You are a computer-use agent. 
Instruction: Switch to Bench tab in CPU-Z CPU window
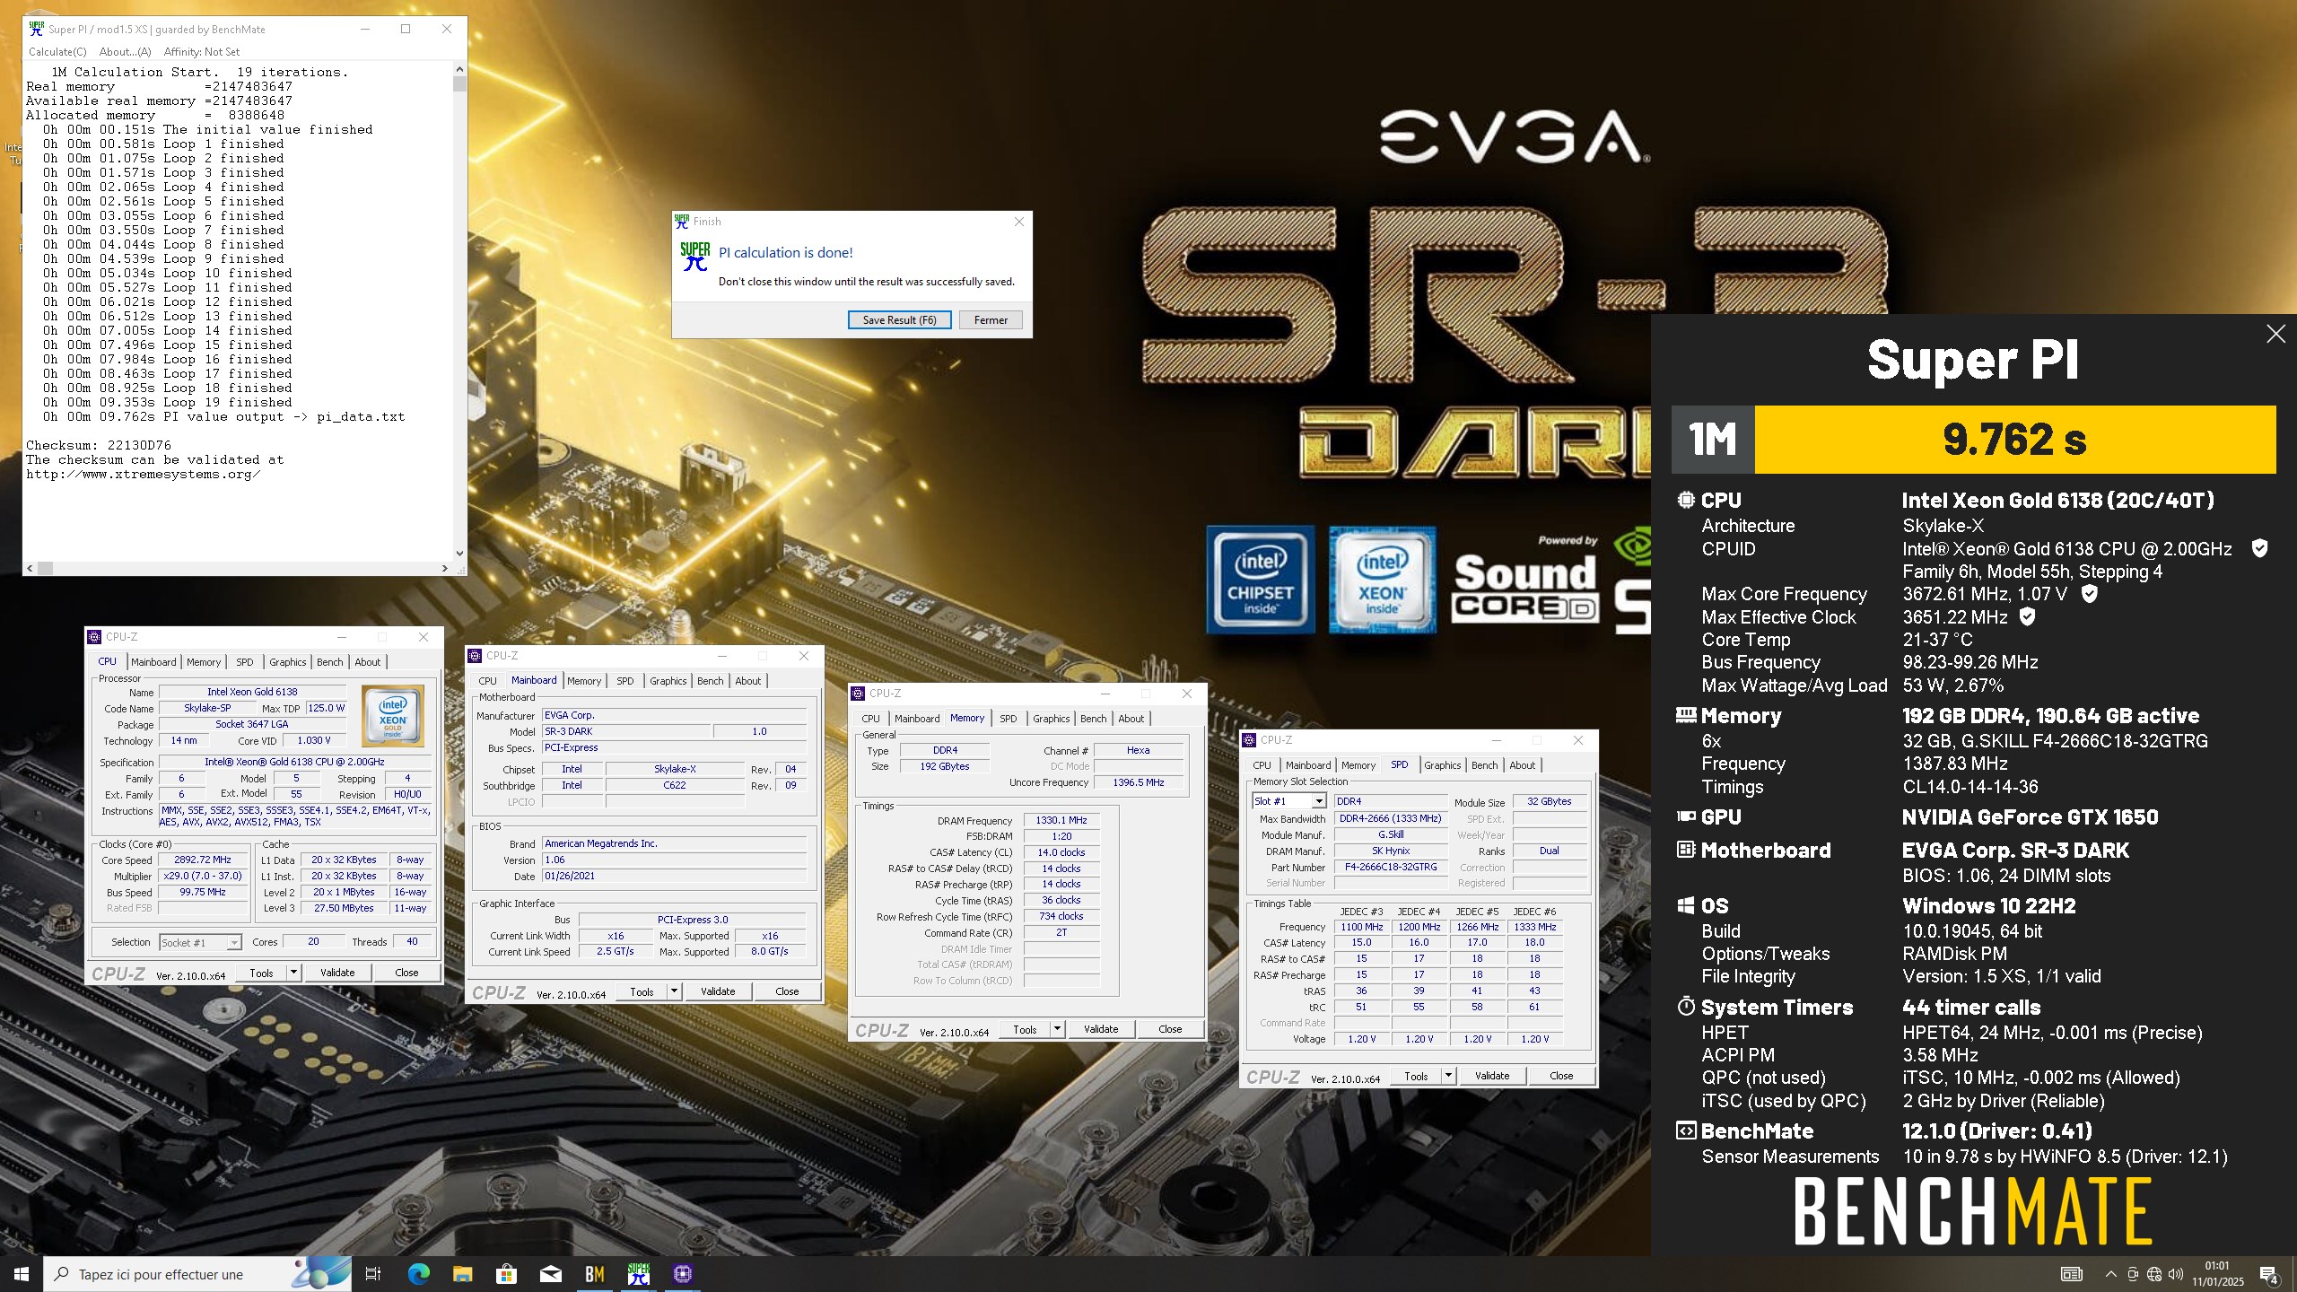pyautogui.click(x=330, y=662)
